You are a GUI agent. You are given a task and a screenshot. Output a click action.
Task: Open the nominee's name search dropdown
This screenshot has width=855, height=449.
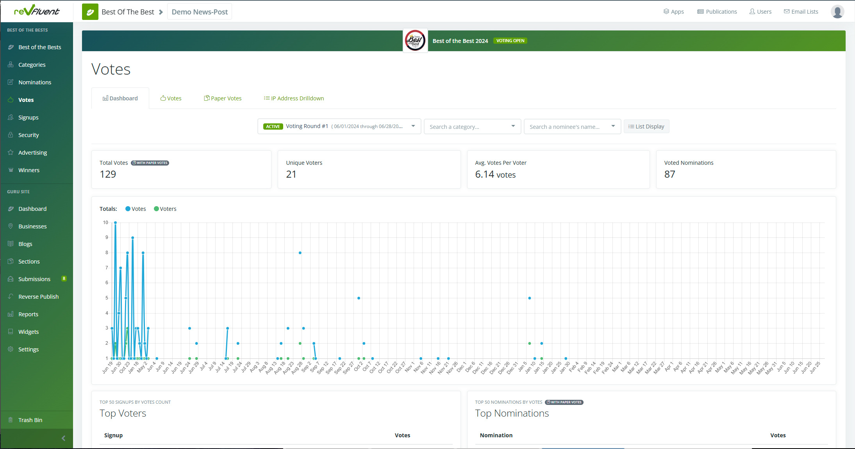(572, 127)
